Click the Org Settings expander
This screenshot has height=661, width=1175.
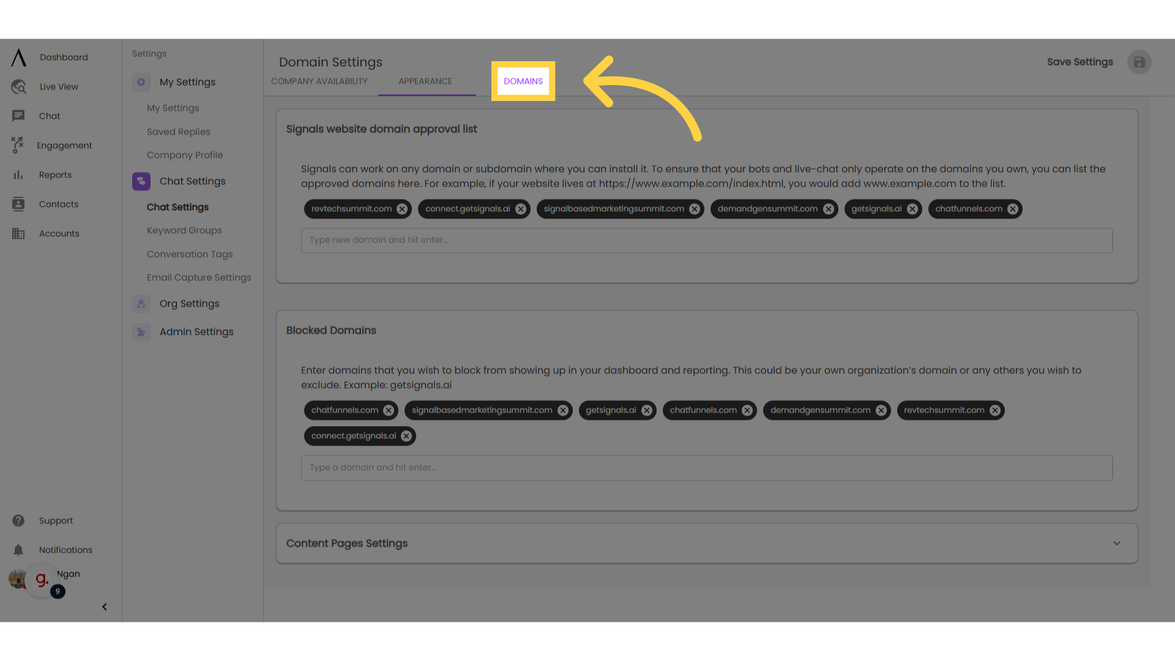click(x=189, y=304)
